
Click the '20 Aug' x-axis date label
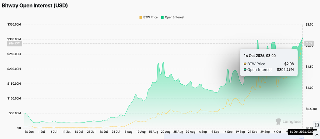(x=166, y=132)
